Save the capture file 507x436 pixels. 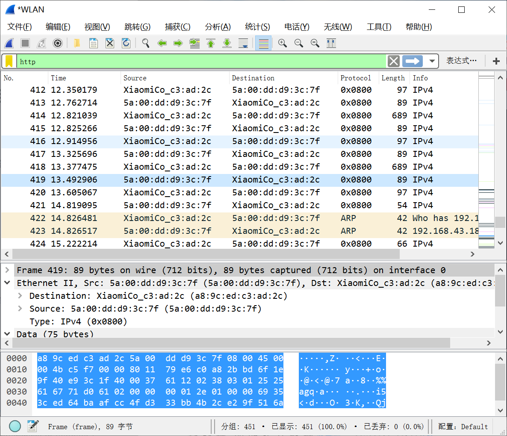tap(94, 43)
